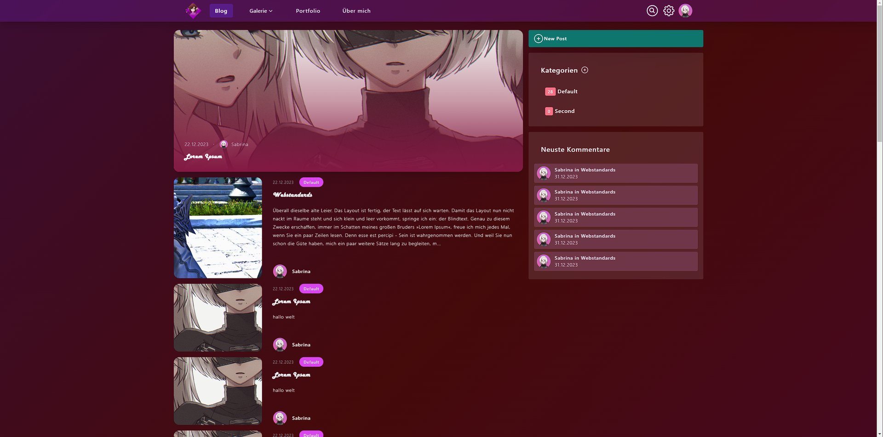883x437 pixels.
Task: Click the plus icon beside Kategorien
Action: 585,70
